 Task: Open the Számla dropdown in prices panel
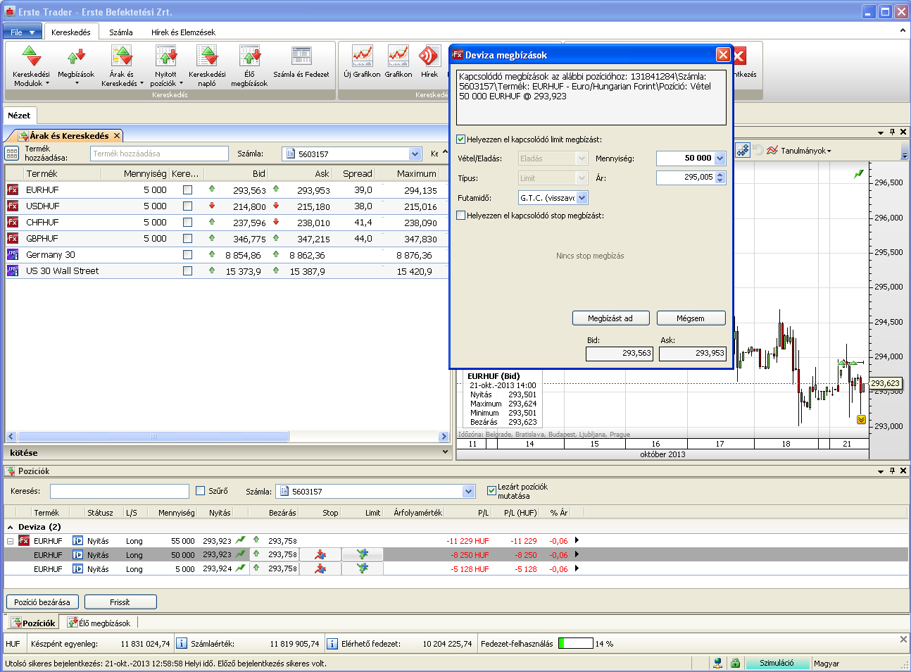(415, 154)
